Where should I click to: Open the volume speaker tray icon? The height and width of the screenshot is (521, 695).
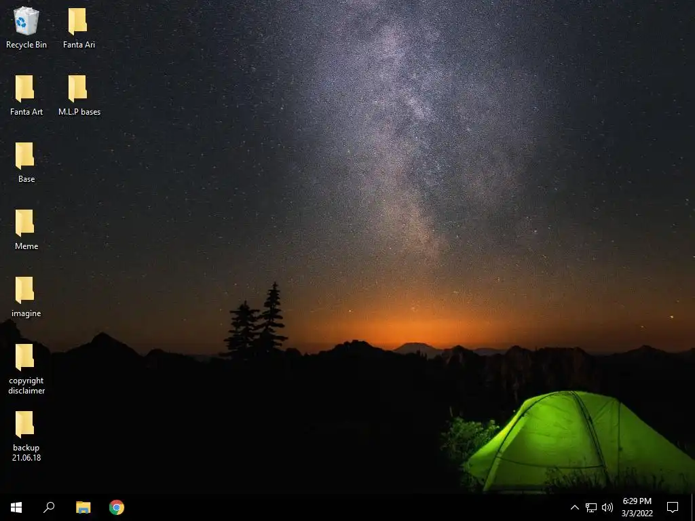click(x=607, y=507)
